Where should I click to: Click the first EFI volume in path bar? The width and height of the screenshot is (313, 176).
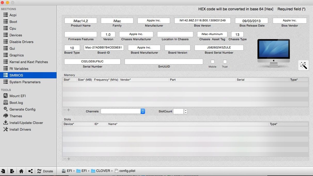(67, 171)
